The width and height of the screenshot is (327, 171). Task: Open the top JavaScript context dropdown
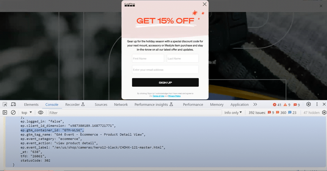(26, 112)
